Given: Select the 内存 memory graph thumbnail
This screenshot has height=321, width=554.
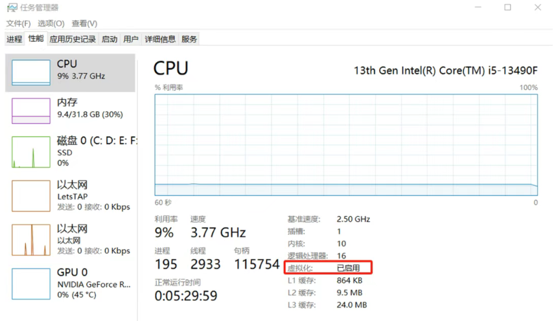Looking at the screenshot, I should pyautogui.click(x=30, y=111).
